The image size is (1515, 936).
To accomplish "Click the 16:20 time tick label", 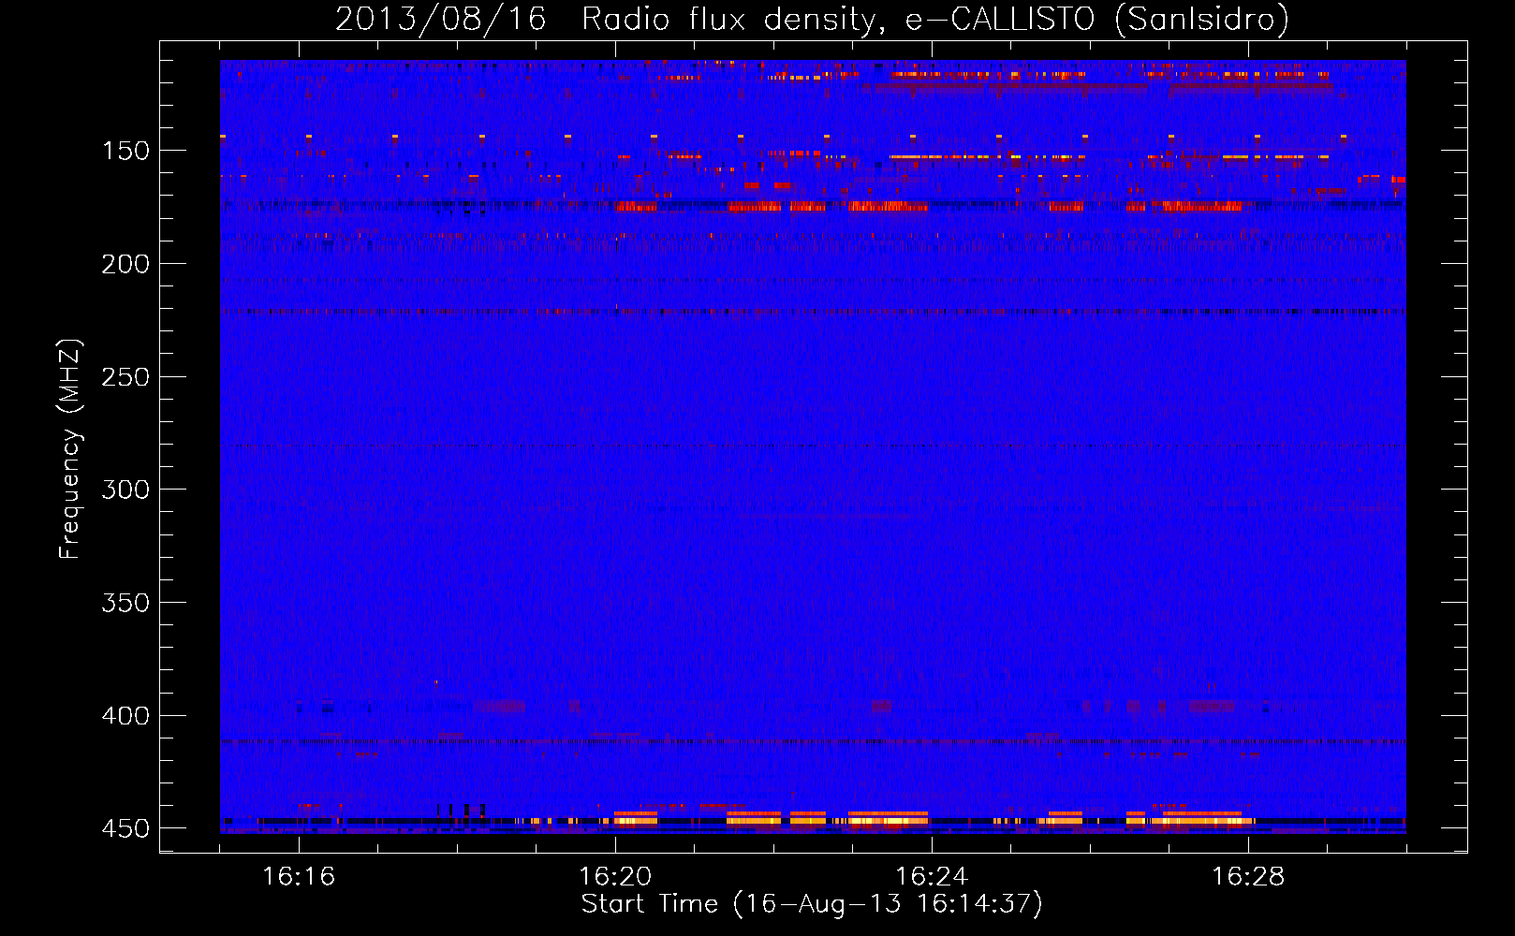I will (615, 877).
